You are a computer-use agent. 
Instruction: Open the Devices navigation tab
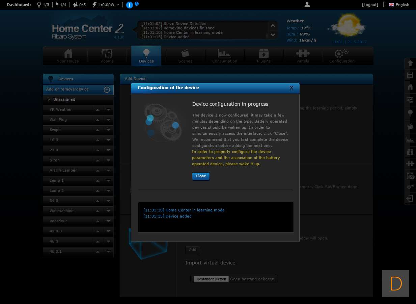(146, 56)
